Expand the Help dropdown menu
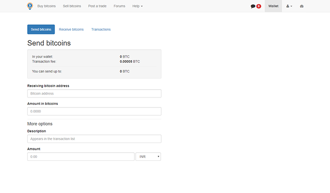This screenshot has width=330, height=193. pos(137,6)
